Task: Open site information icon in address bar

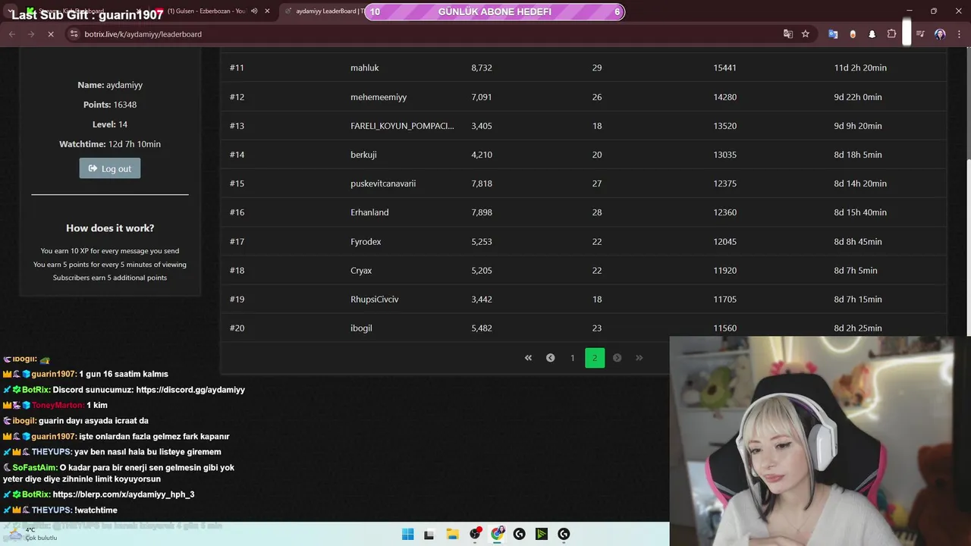Action: 74,34
